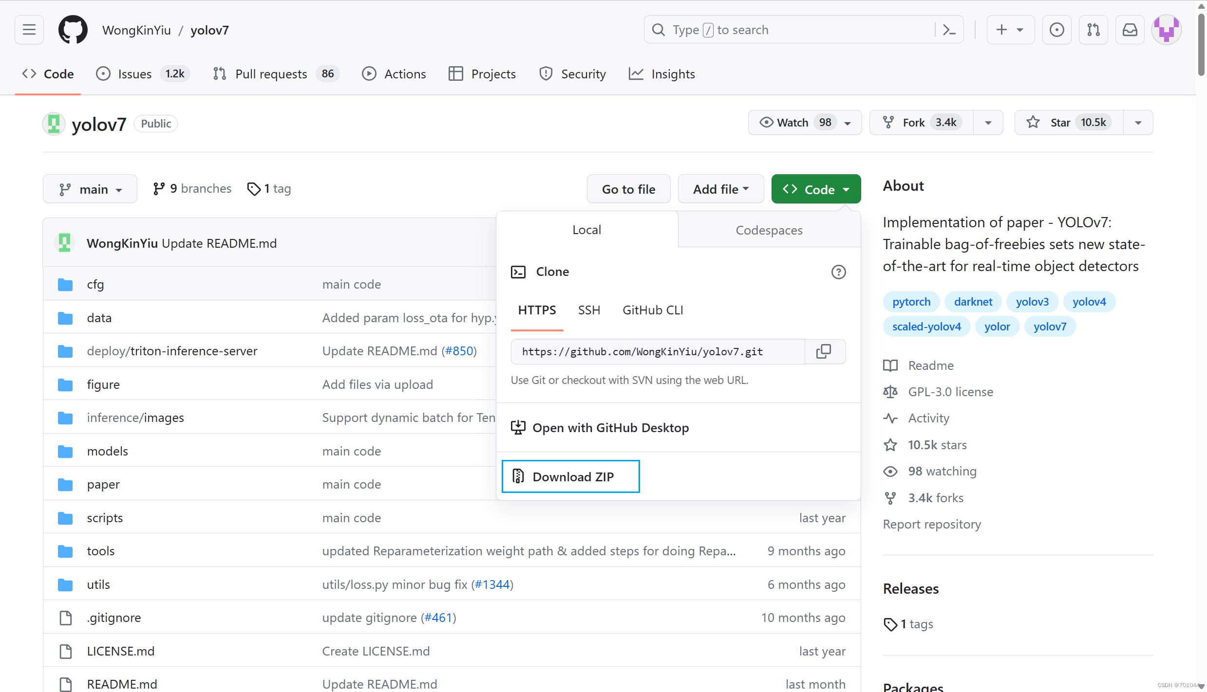Open the command palette icon
This screenshot has height=692, width=1207.
coord(949,30)
